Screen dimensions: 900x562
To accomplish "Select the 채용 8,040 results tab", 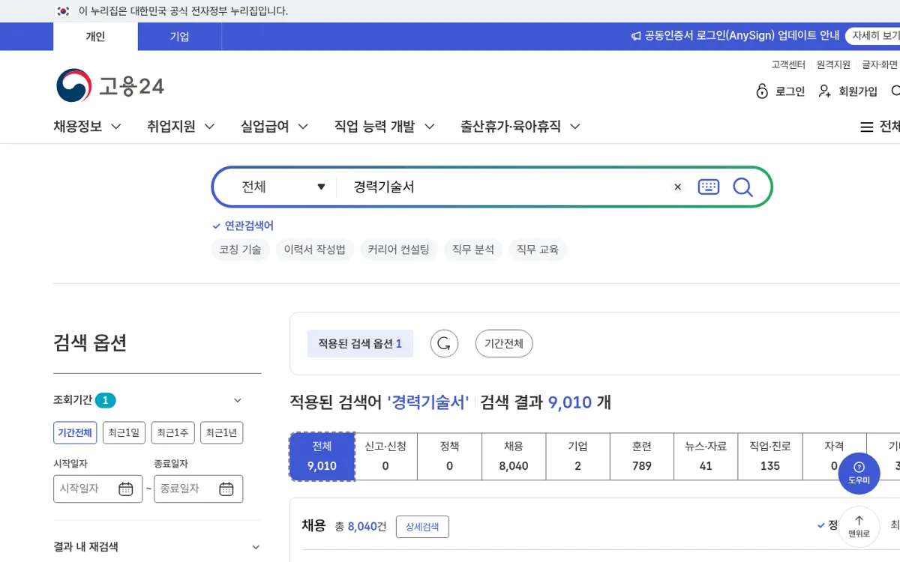I will (514, 456).
